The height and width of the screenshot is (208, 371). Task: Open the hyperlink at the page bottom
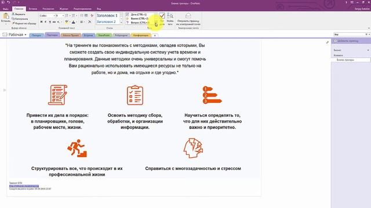pos(24,186)
